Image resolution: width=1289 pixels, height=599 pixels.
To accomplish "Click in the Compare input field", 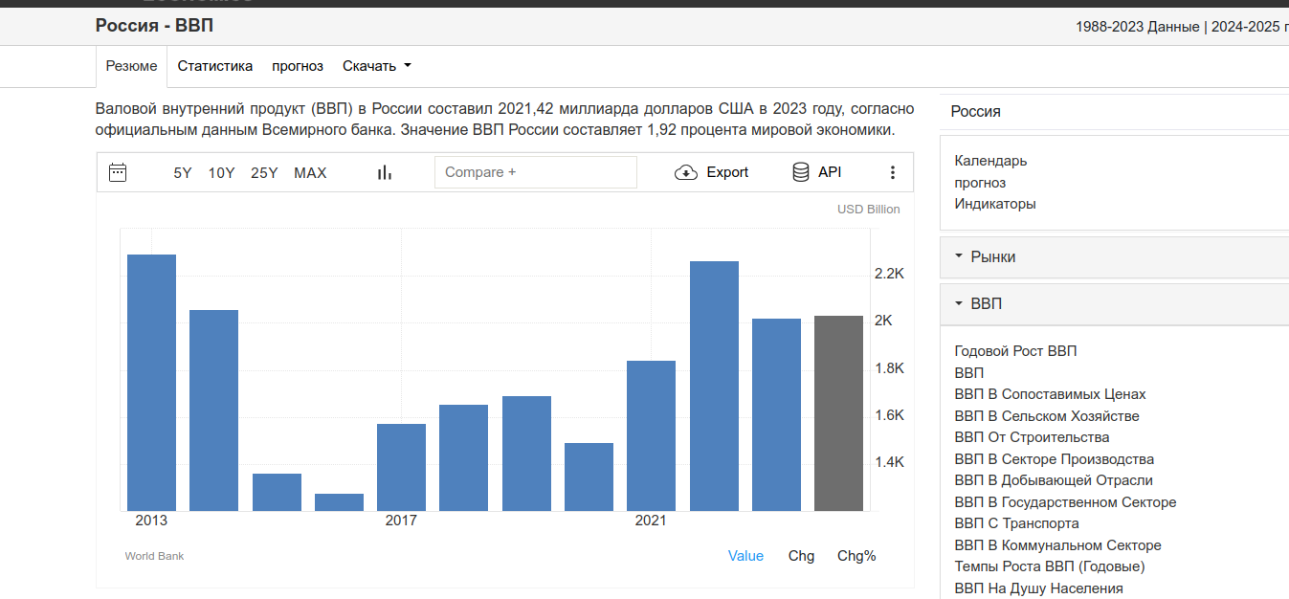I will point(536,172).
